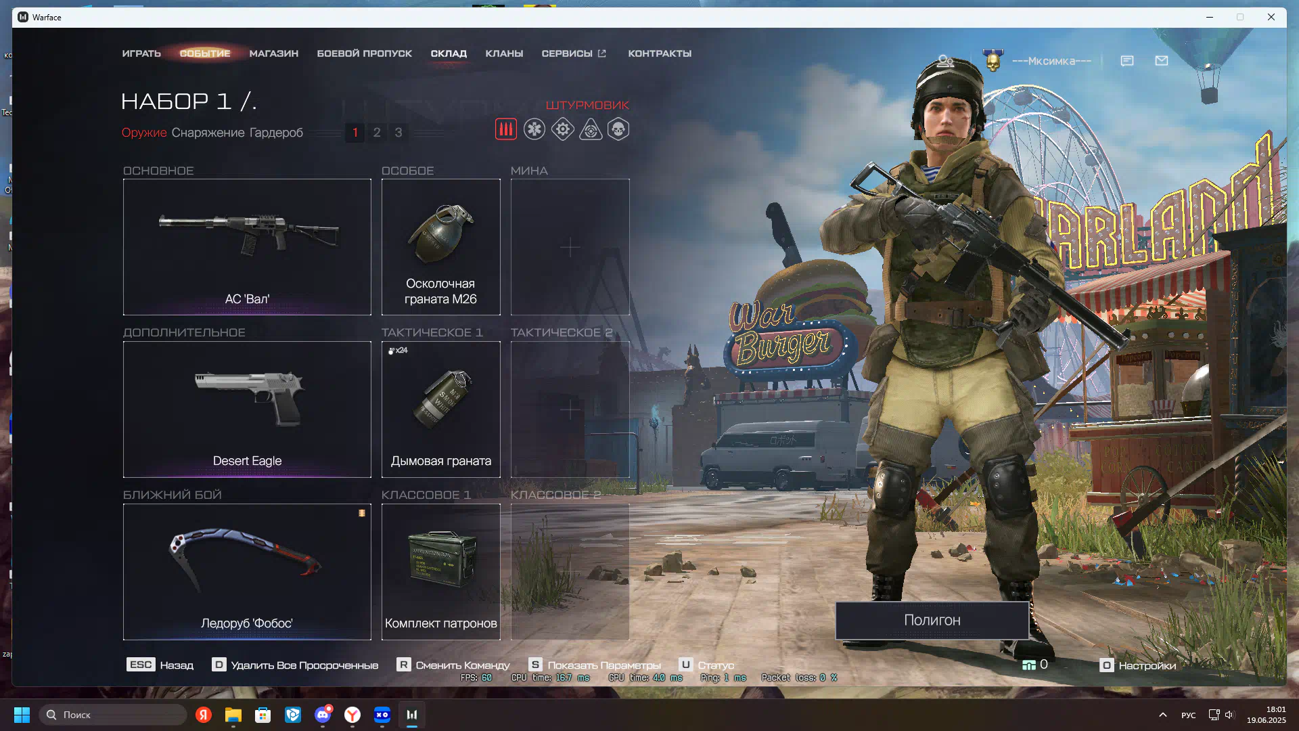This screenshot has height=731, width=1299.
Task: Launch the Полигон button
Action: pyautogui.click(x=932, y=620)
